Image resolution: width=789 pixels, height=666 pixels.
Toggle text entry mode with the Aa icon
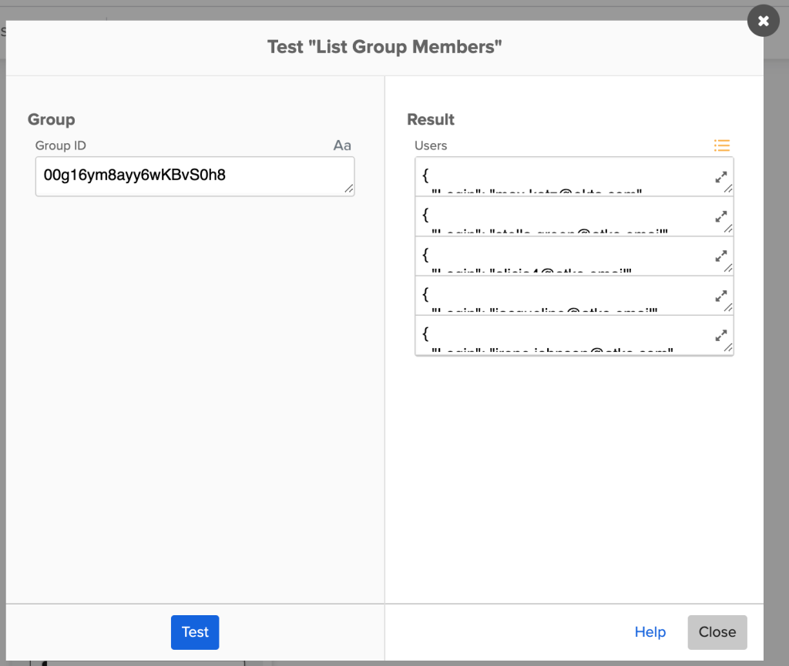342,146
